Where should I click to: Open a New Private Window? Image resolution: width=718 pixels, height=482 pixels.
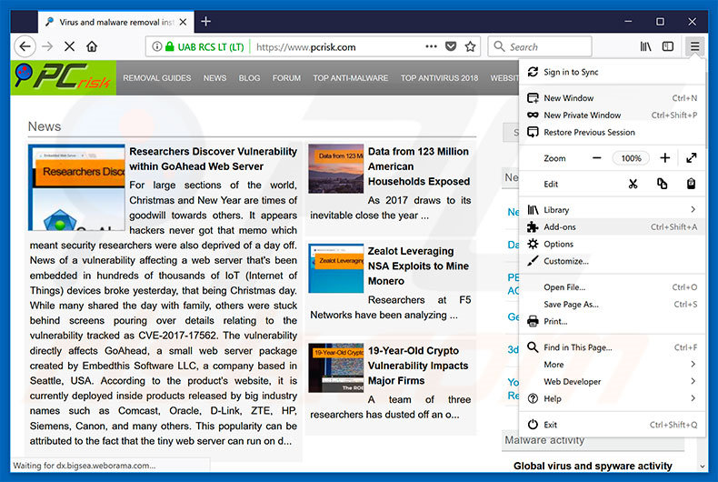pos(612,115)
